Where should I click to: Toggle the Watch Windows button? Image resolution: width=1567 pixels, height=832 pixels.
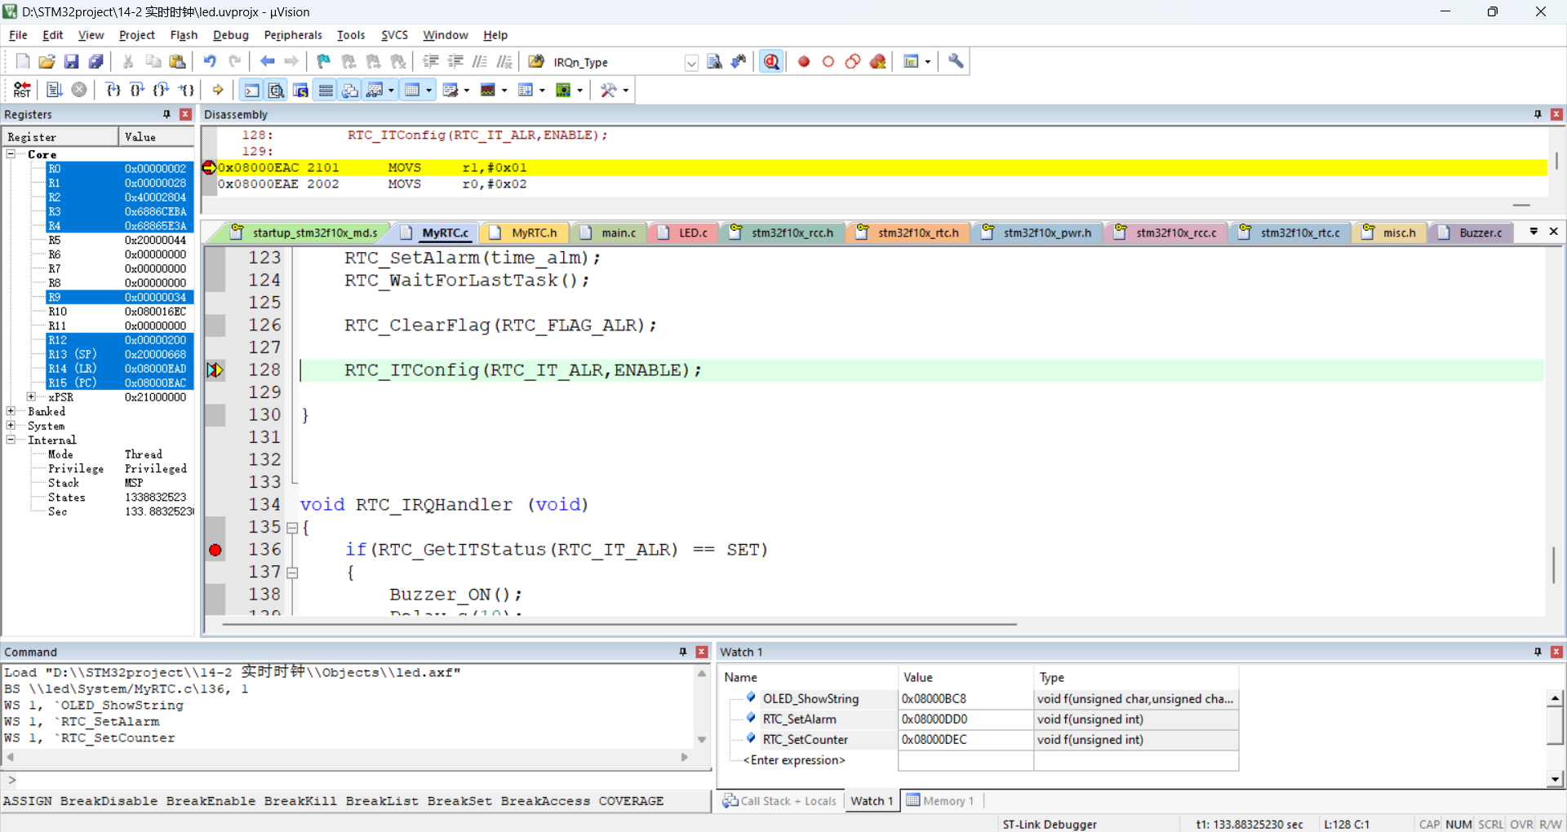click(375, 90)
